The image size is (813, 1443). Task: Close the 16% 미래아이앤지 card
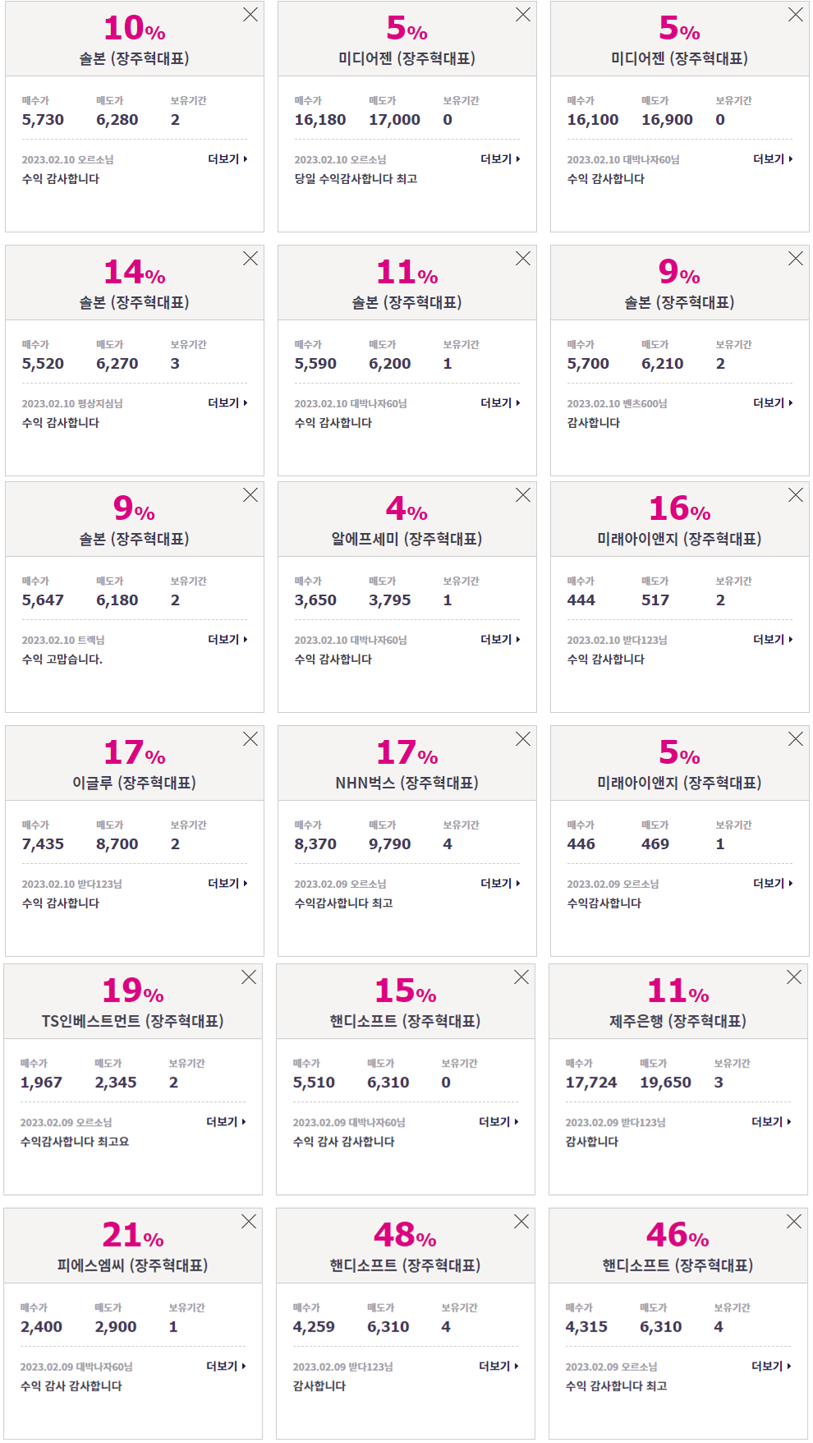click(796, 495)
